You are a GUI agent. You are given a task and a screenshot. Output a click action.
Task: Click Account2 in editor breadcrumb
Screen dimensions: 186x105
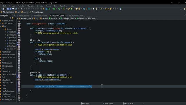pos(55,19)
